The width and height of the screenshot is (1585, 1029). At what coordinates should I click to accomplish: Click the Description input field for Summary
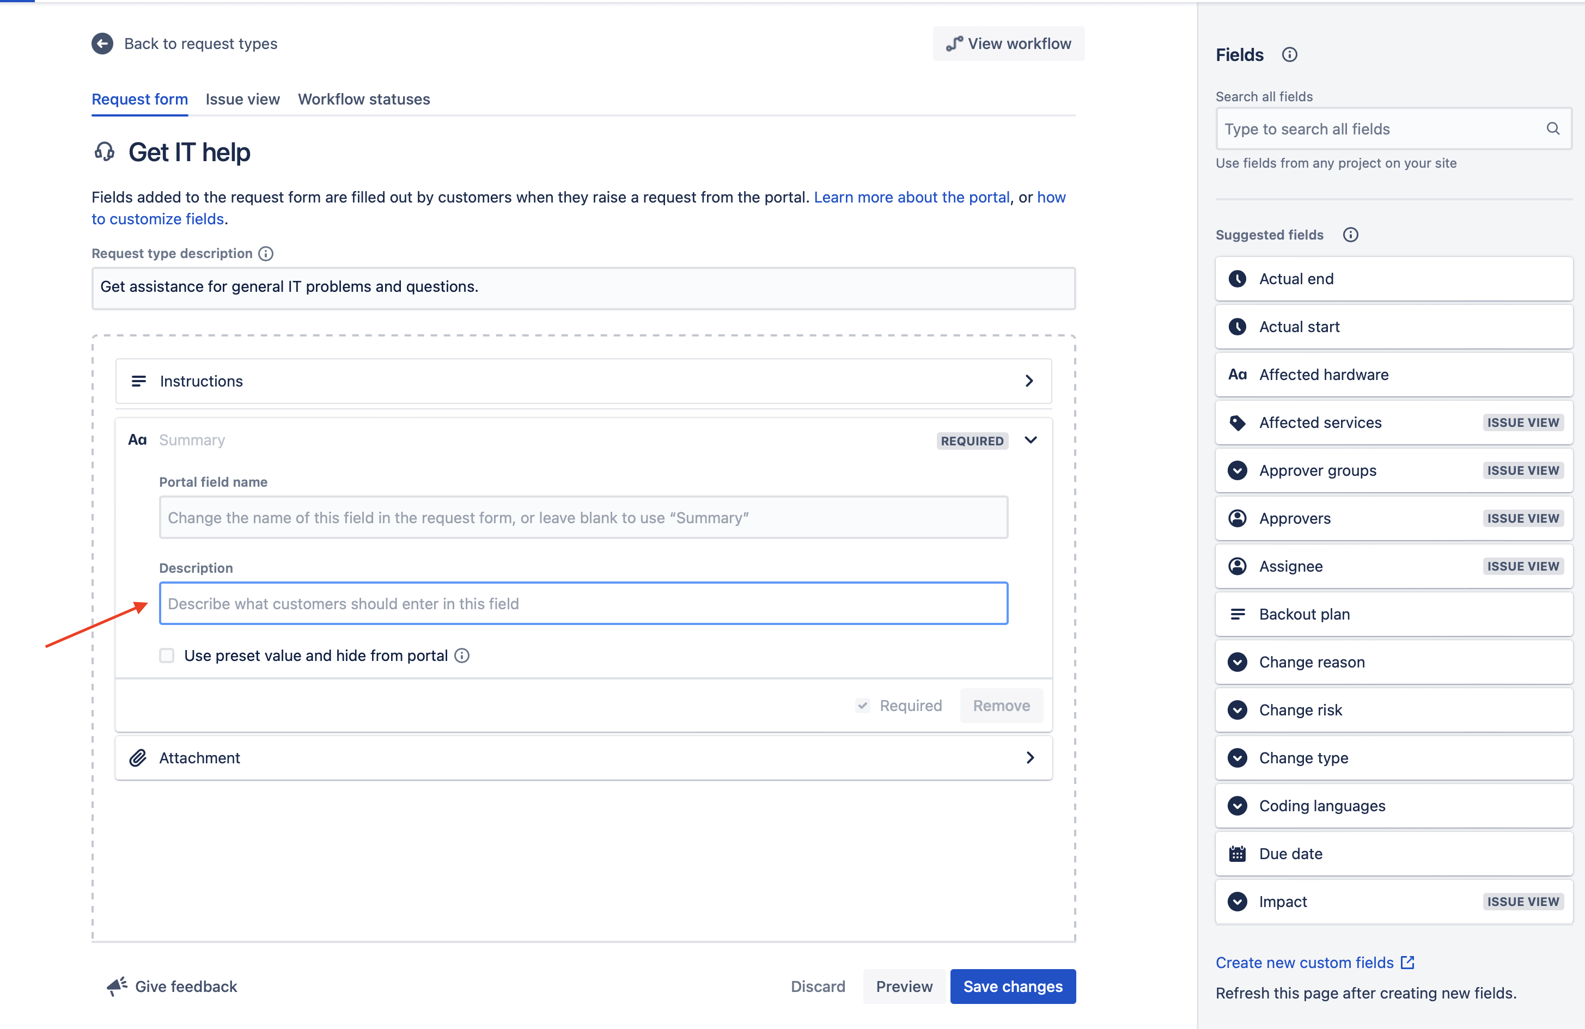(x=583, y=603)
